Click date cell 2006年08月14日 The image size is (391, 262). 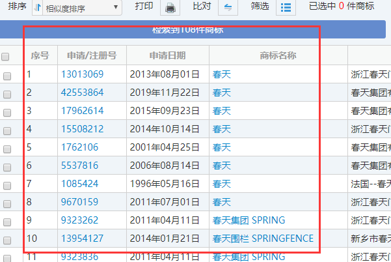coord(165,166)
